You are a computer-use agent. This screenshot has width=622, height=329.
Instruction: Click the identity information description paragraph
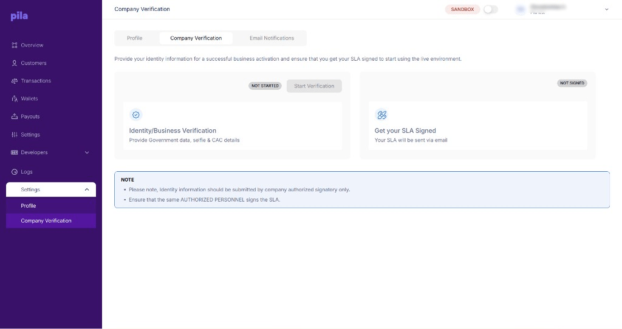pos(288,59)
